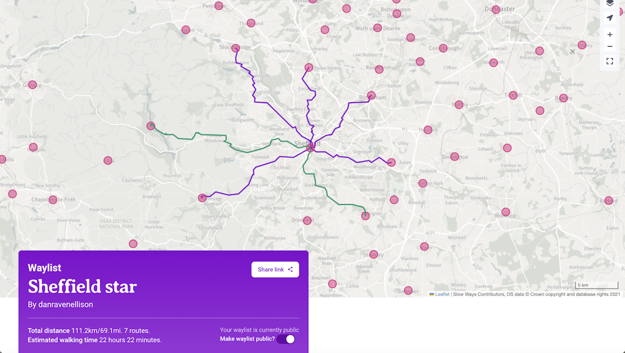Select the Bawtry map marker

point(563,98)
